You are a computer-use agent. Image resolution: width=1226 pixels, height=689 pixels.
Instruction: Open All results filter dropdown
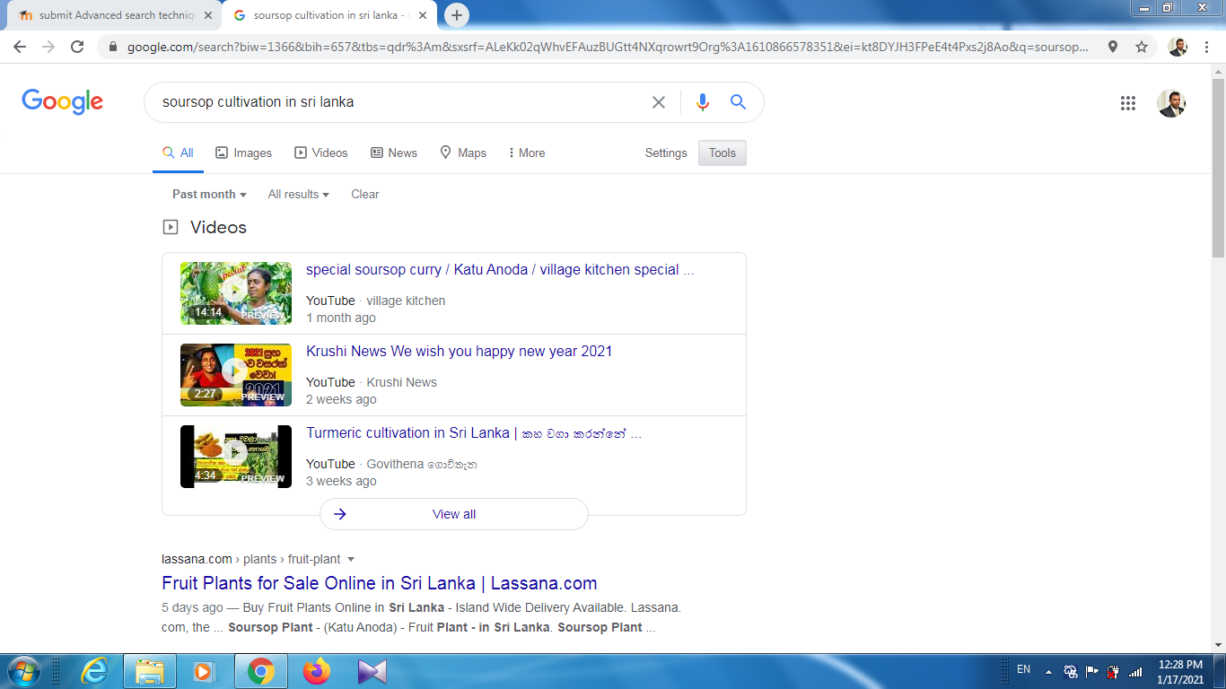click(299, 194)
